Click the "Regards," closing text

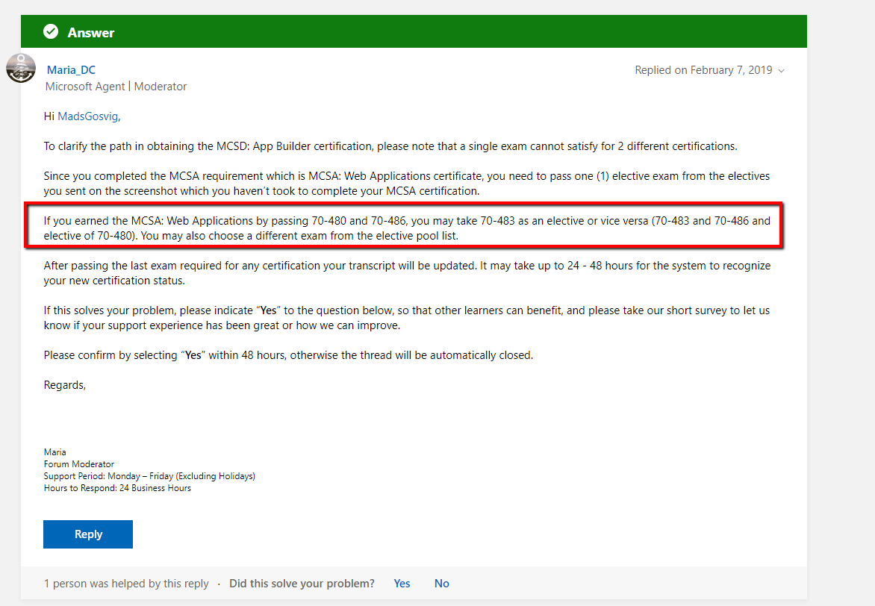65,385
